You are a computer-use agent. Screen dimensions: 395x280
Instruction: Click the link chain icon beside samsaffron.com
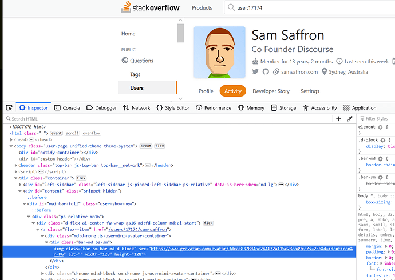point(276,72)
